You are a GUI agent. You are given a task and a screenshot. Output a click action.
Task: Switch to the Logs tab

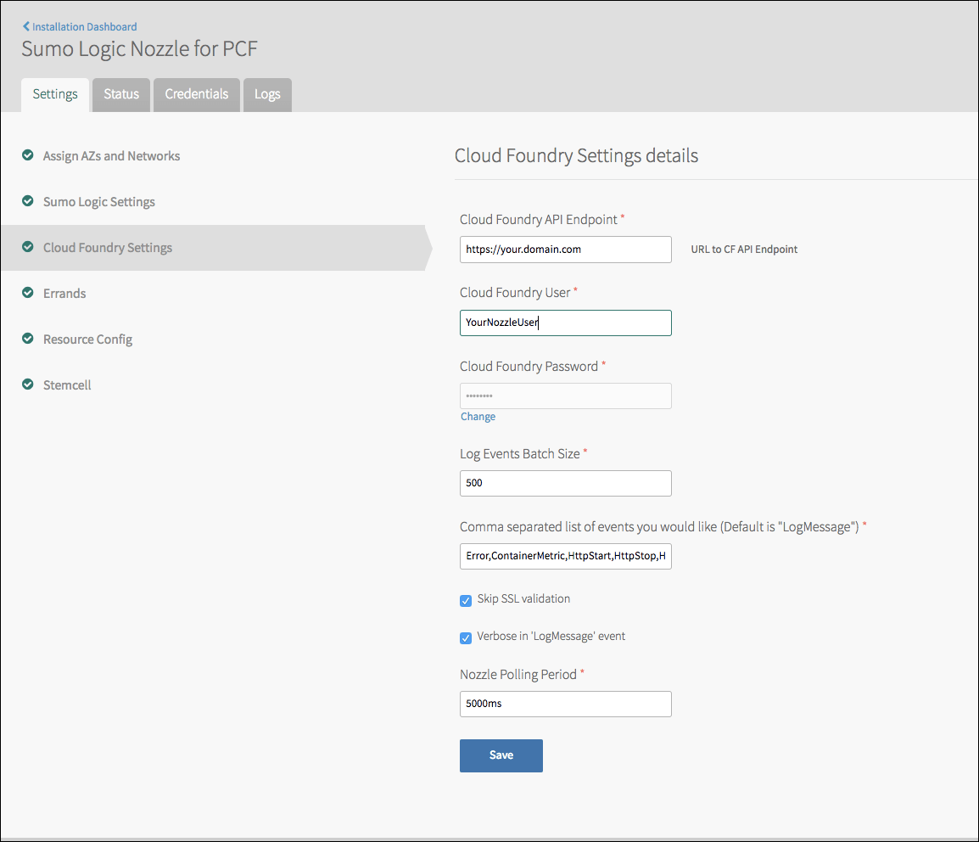[x=266, y=94]
